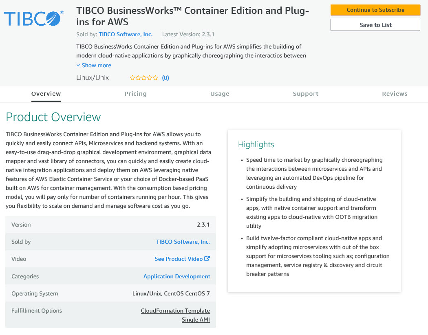Click the (0) reviews count link
The width and height of the screenshot is (428, 335).
(165, 78)
